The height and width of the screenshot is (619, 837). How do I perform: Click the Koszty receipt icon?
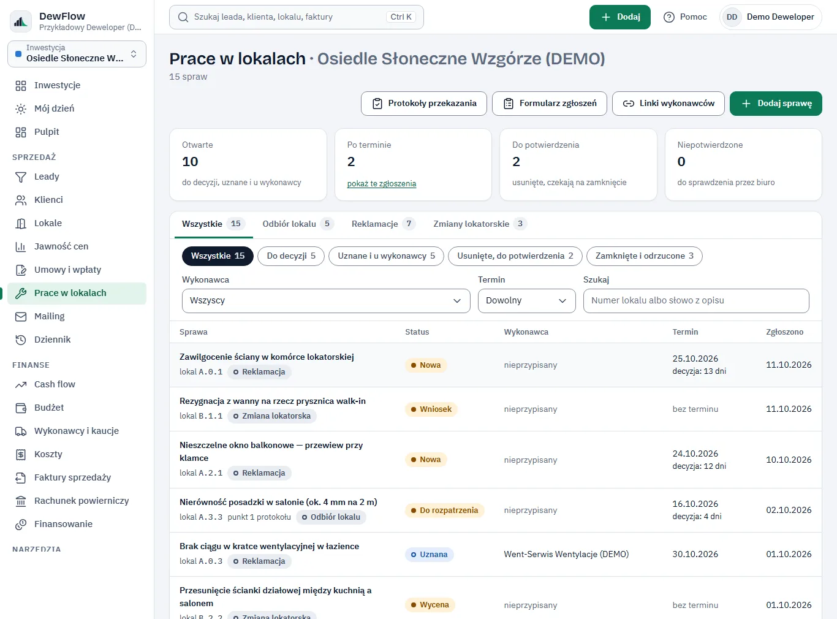pyautogui.click(x=21, y=454)
